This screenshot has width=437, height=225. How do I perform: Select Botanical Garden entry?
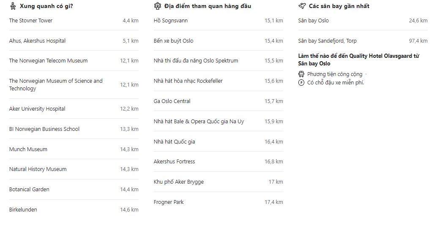point(74,189)
